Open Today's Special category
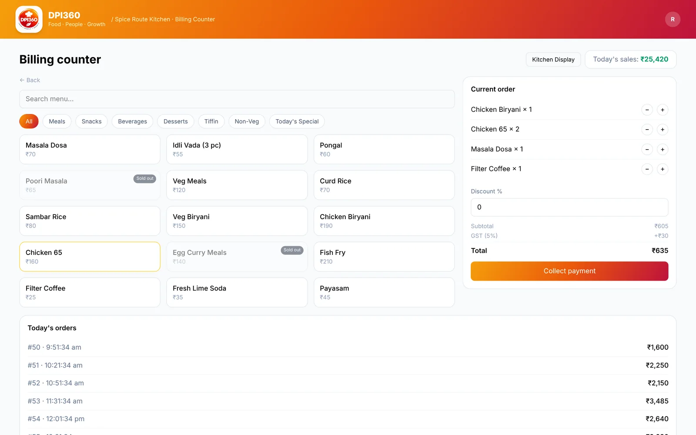The image size is (696, 435). pos(297,121)
